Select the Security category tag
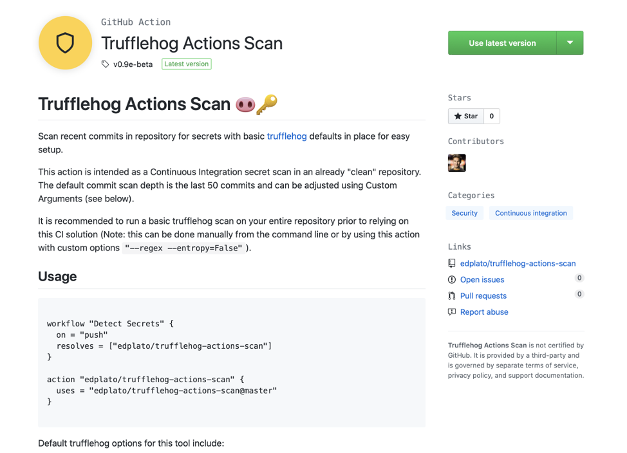627x453 pixels. click(x=465, y=213)
